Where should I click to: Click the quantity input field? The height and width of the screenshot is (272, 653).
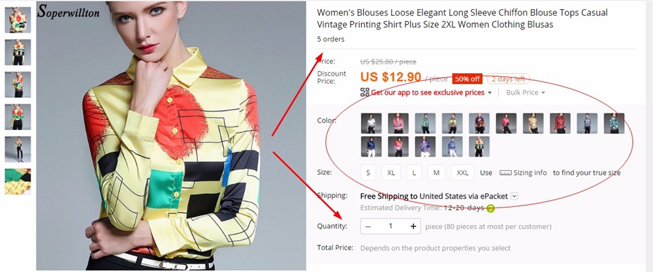coord(390,226)
